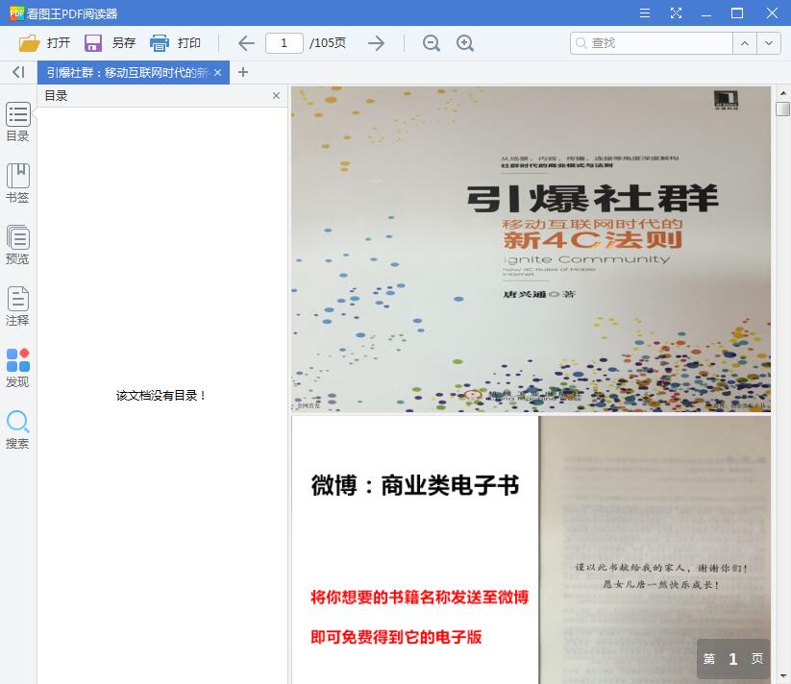Image resolution: width=791 pixels, height=684 pixels.
Task: Click the scrollbar up arrow
Action: 783,93
